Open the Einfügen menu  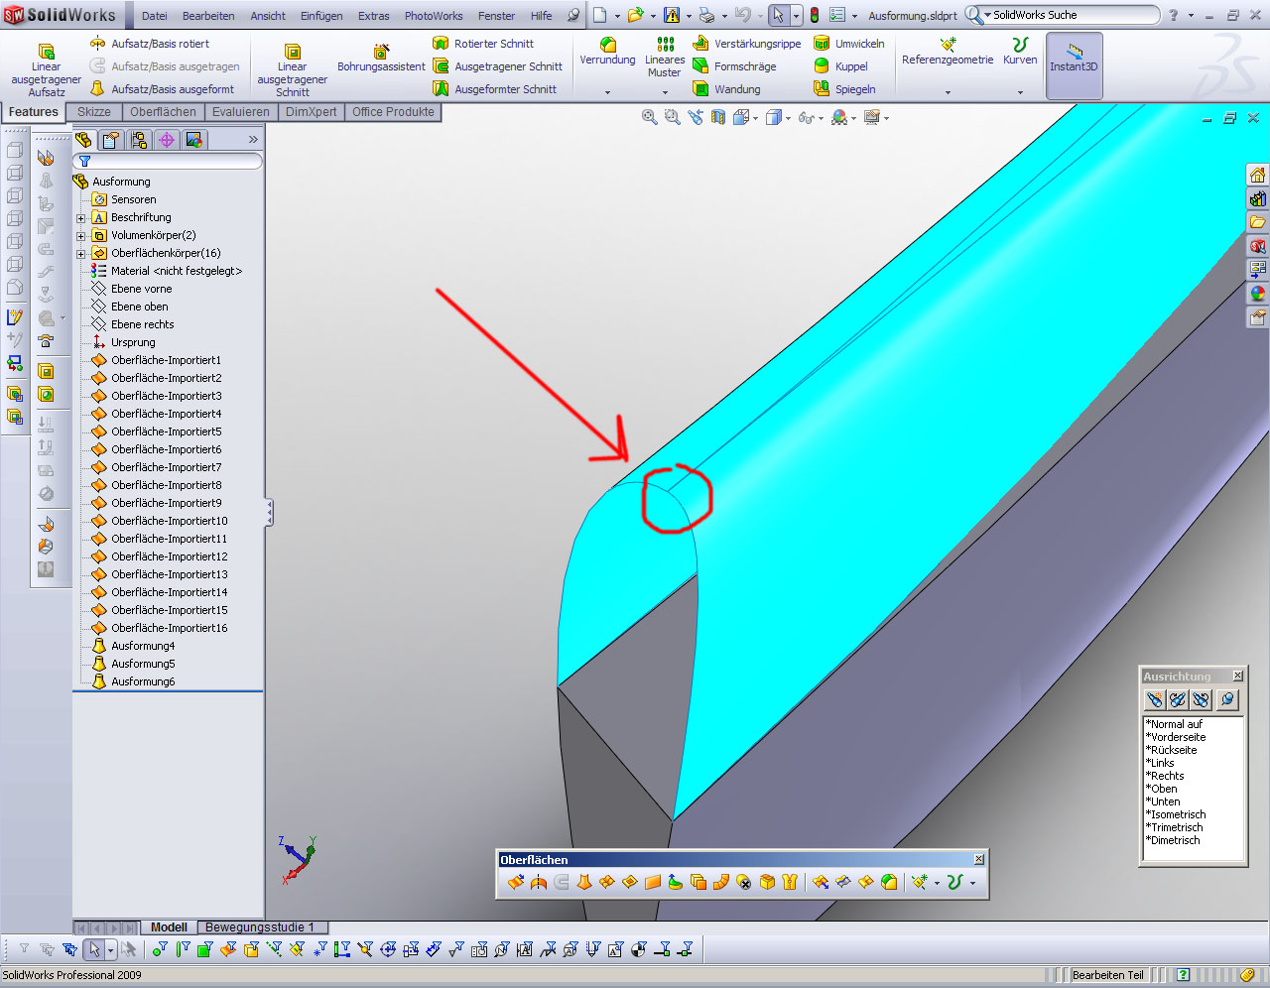[321, 16]
